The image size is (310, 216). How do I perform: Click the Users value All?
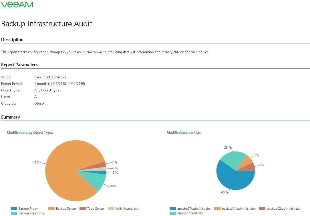pyautogui.click(x=36, y=97)
